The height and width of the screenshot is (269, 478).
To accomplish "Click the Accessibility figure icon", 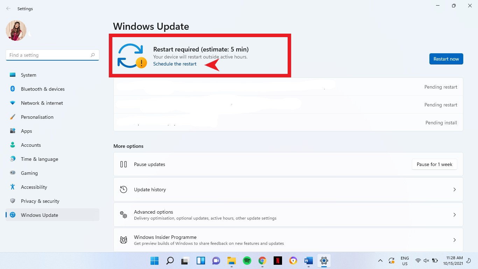I will point(13,187).
